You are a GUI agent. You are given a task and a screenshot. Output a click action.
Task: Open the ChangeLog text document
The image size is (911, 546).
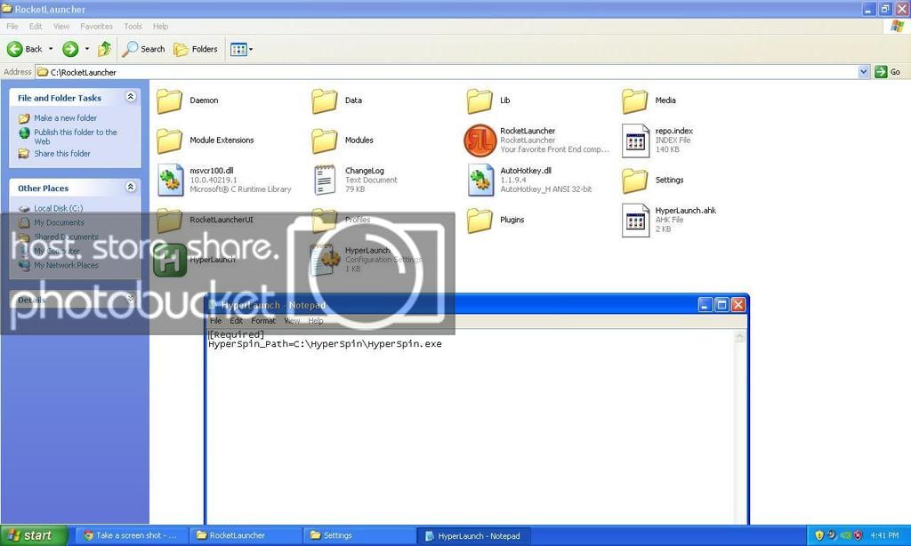324,180
